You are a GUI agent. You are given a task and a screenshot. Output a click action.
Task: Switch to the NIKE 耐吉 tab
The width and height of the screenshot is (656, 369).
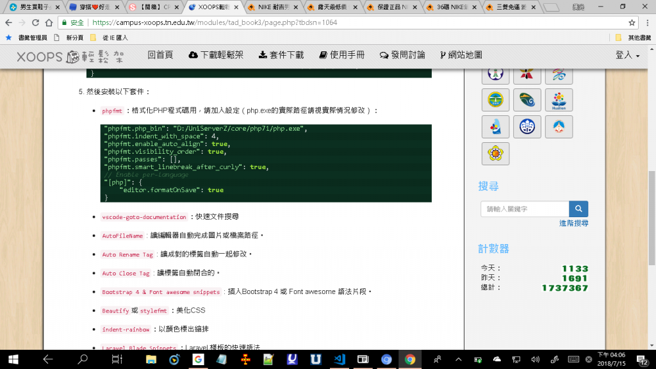pos(273,7)
